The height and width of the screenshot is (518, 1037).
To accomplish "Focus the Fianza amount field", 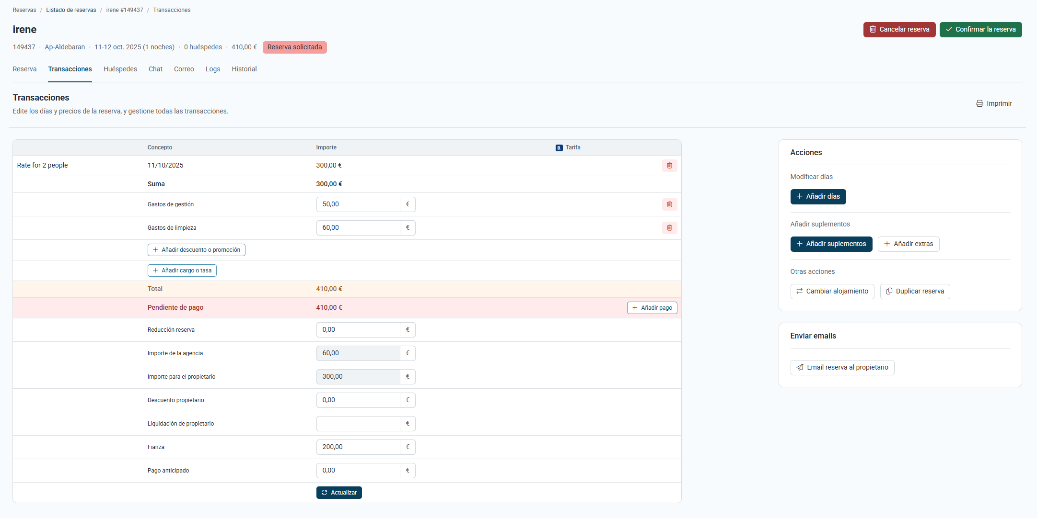I will 358,447.
